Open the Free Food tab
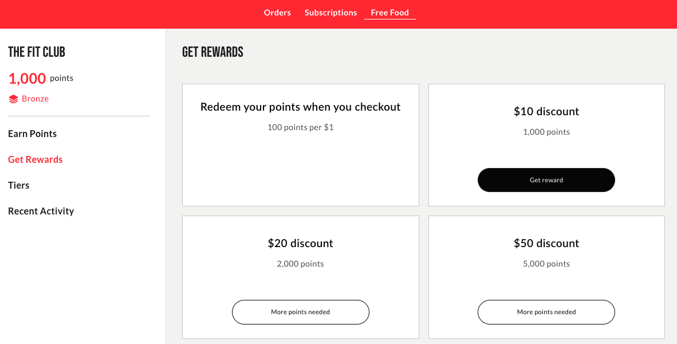This screenshot has height=344, width=677. pyautogui.click(x=389, y=12)
